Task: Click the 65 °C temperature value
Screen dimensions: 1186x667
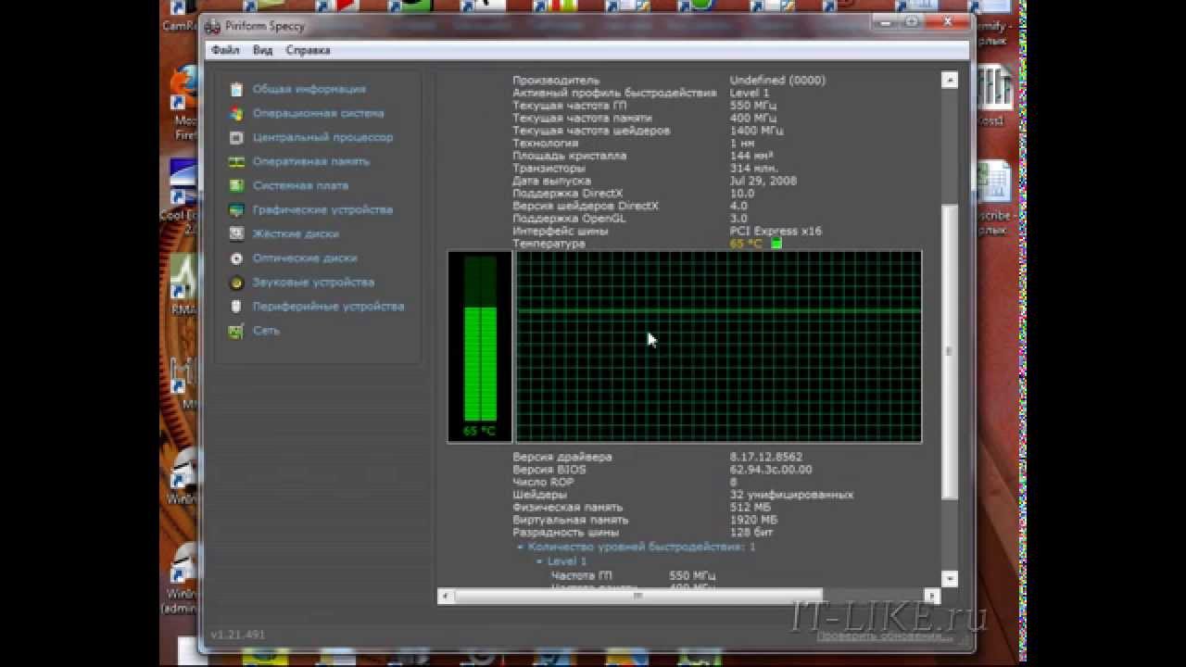Action: point(746,244)
